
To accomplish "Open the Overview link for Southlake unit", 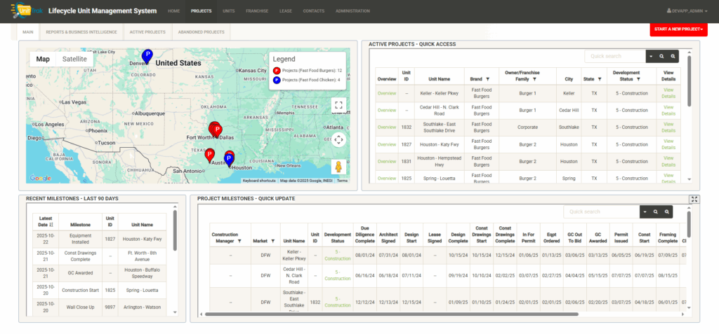I will [x=387, y=127].
